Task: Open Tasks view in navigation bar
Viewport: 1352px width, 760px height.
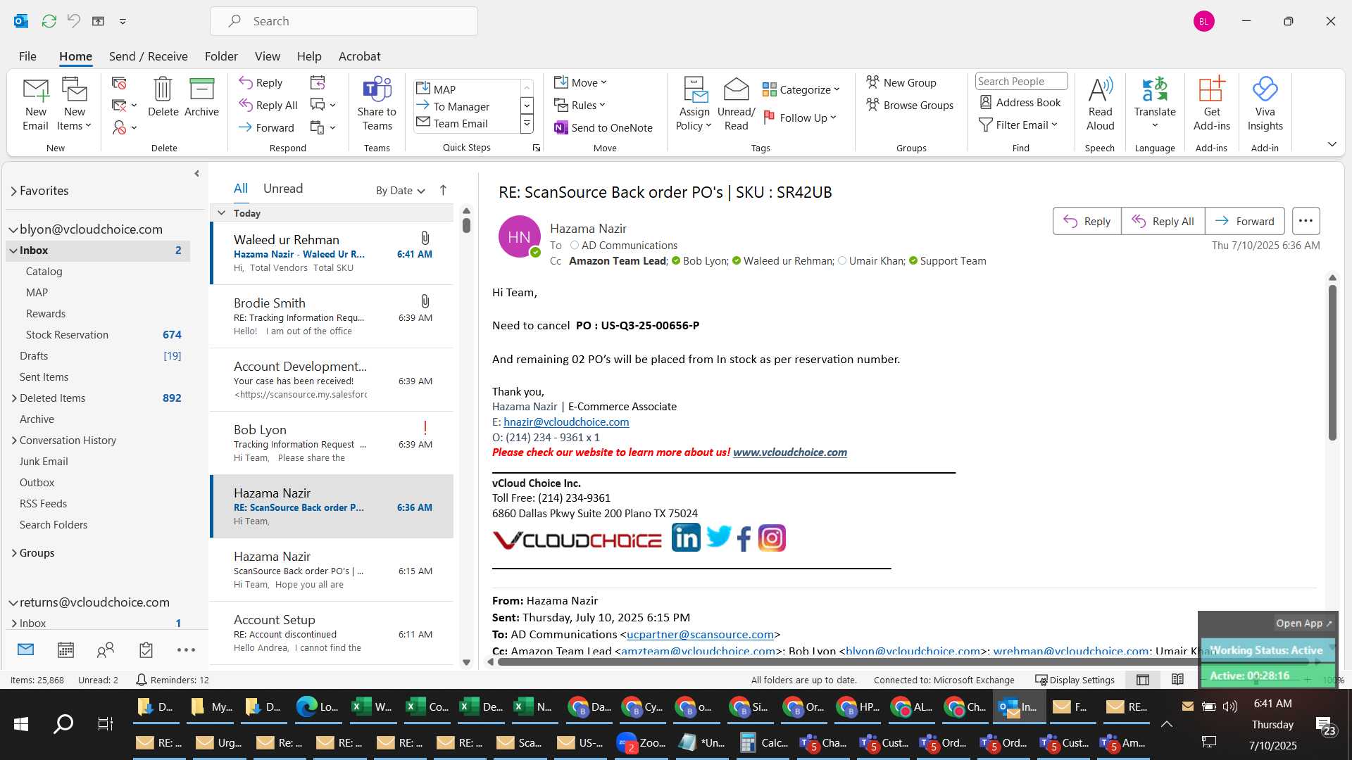Action: pyautogui.click(x=146, y=650)
